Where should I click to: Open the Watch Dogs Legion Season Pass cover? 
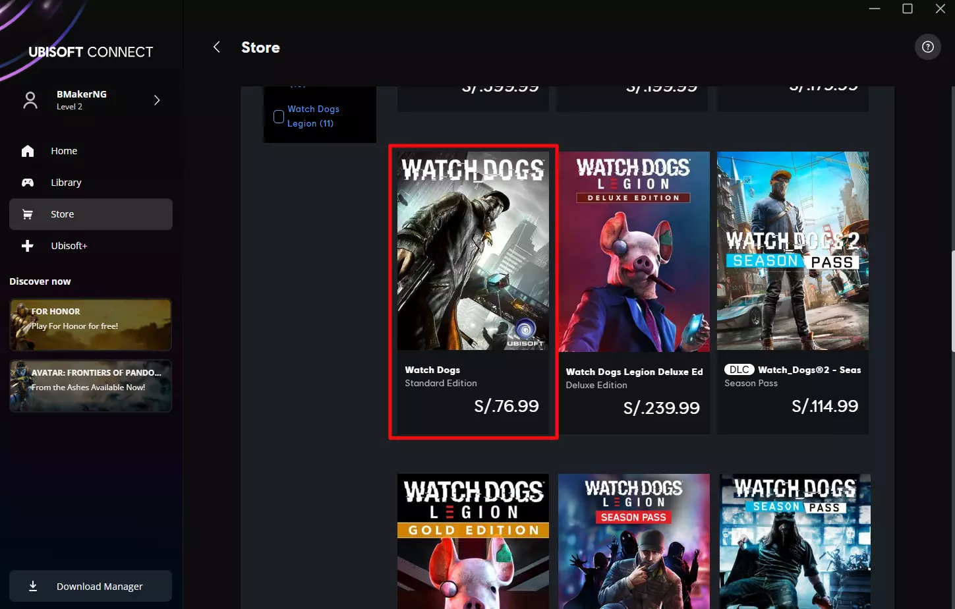(634, 541)
